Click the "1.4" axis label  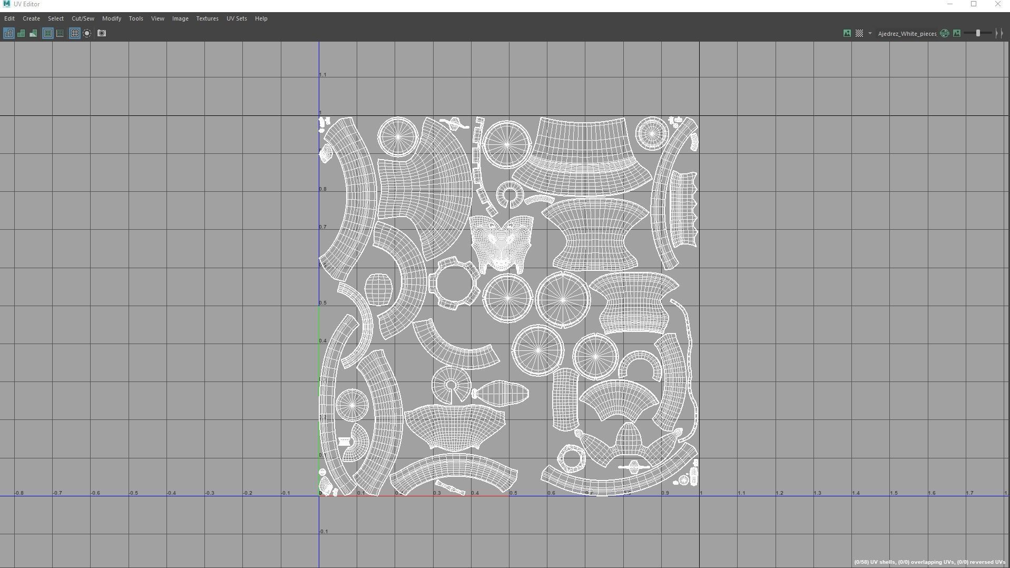[856, 493]
